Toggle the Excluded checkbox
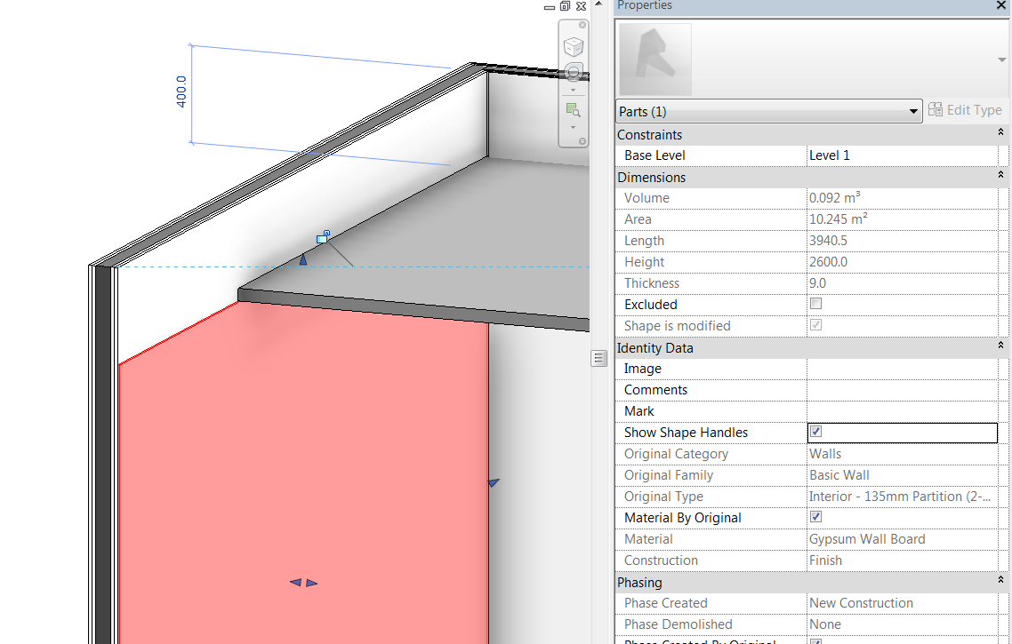1012x644 pixels. [x=815, y=304]
